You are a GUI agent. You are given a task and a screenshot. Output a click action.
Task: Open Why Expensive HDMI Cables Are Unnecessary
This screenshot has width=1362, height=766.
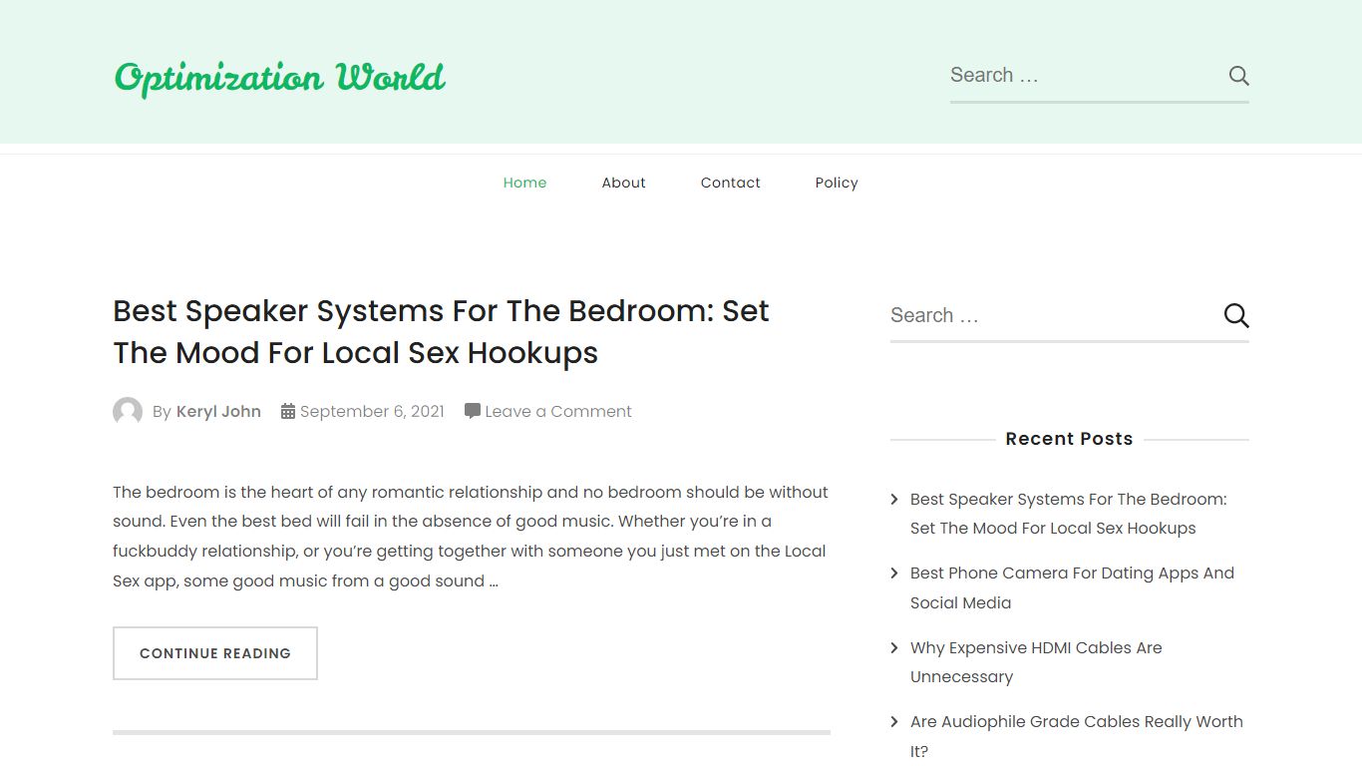coord(1036,662)
